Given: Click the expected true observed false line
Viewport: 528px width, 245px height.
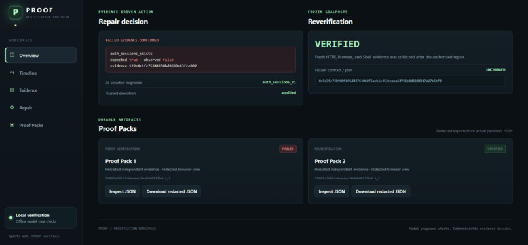Looking at the screenshot, I should point(141,60).
